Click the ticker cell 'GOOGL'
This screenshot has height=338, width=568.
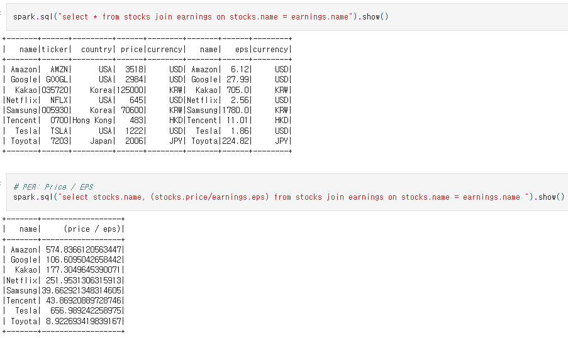tap(57, 80)
